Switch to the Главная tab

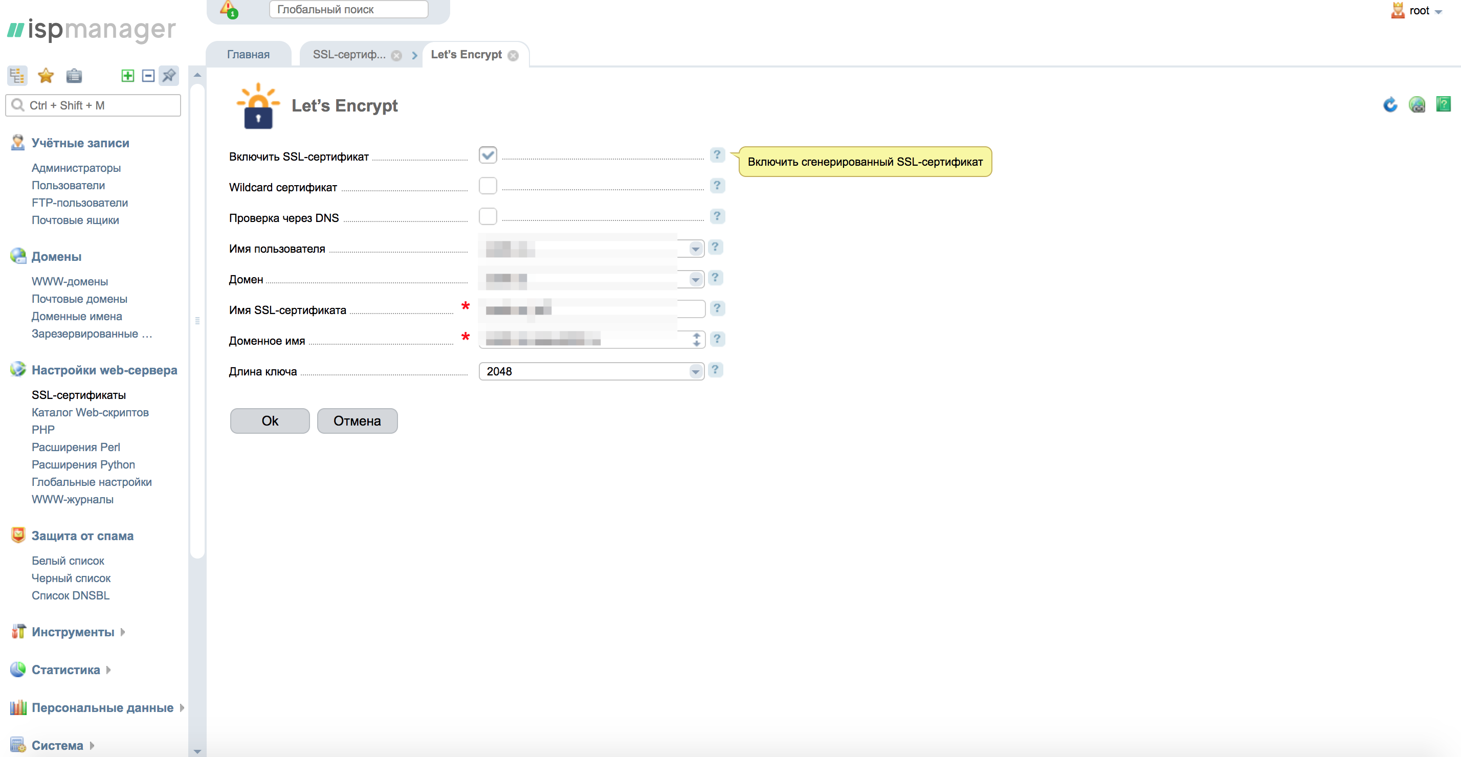click(248, 54)
